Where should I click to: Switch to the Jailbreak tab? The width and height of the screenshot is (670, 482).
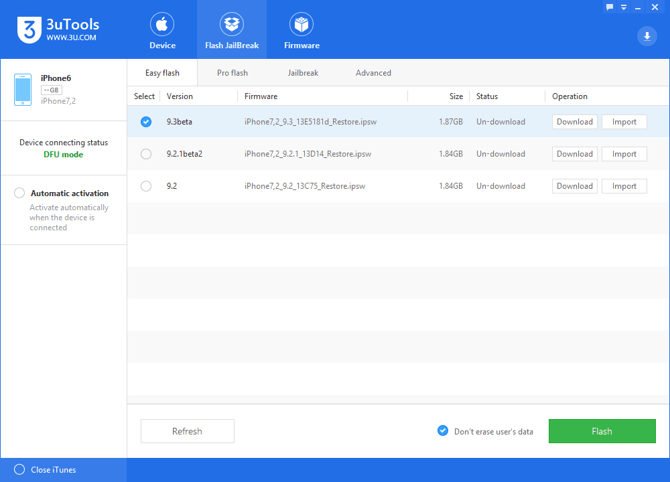tap(303, 73)
